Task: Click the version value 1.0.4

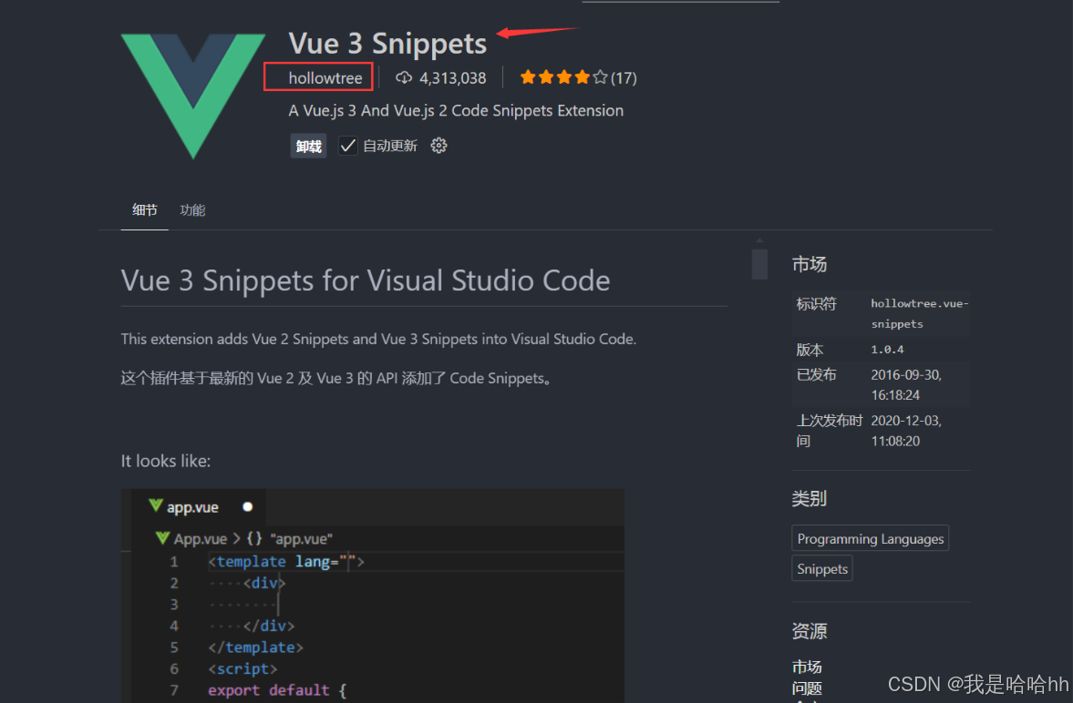Action: [887, 350]
